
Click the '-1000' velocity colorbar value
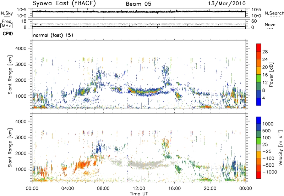[269, 172]
